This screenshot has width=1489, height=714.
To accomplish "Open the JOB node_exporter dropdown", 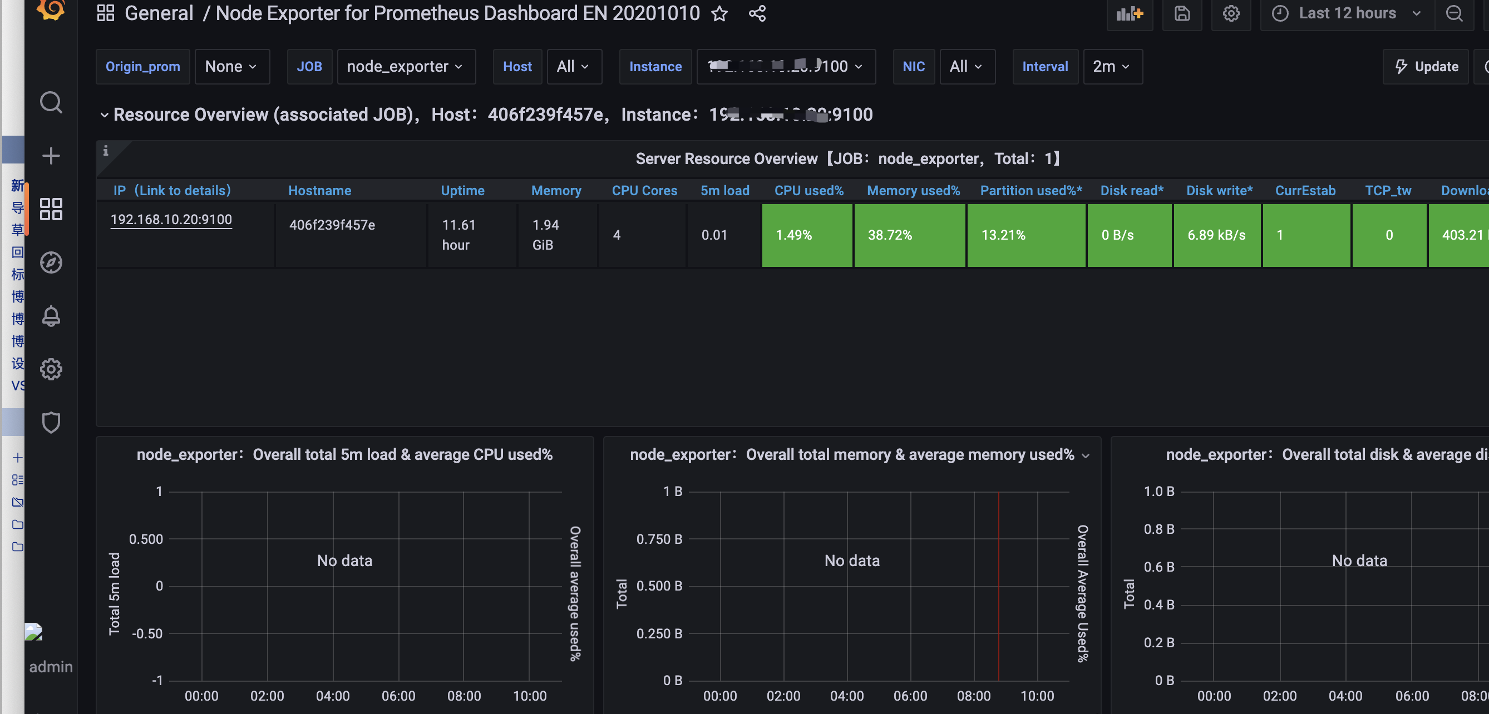I will pyautogui.click(x=405, y=66).
